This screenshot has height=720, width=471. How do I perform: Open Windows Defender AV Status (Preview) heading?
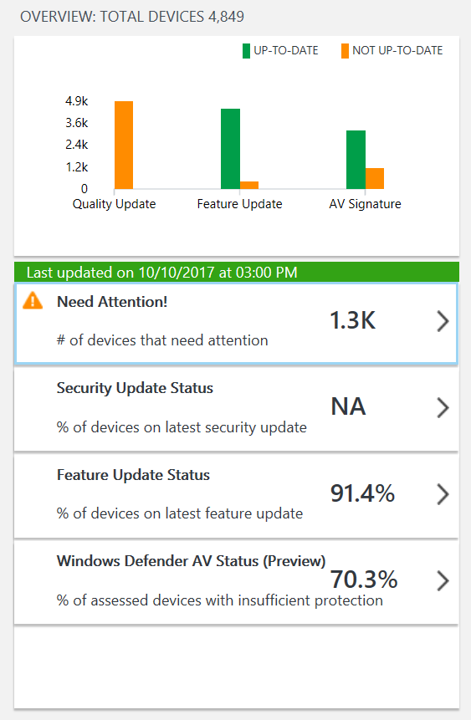click(191, 561)
